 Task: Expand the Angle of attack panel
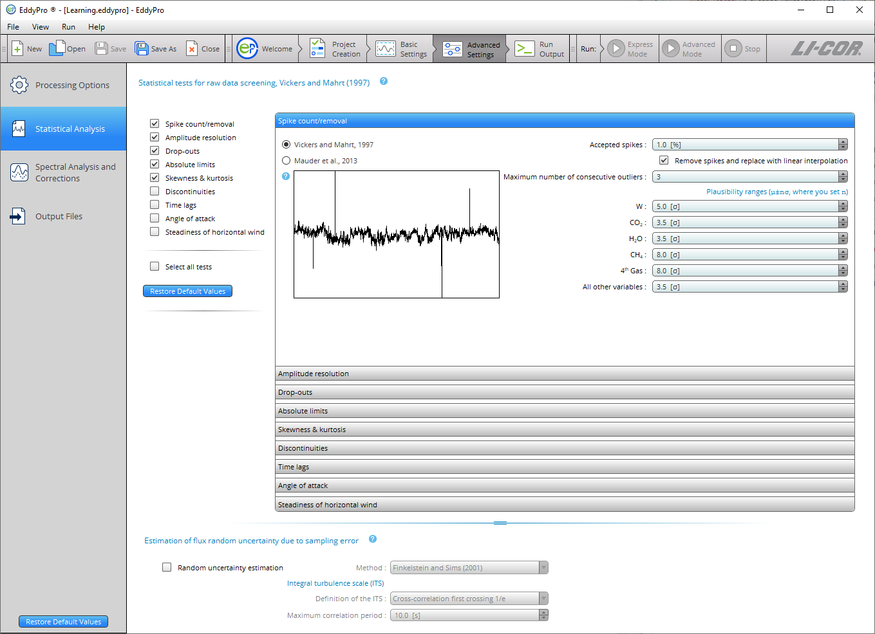point(565,485)
